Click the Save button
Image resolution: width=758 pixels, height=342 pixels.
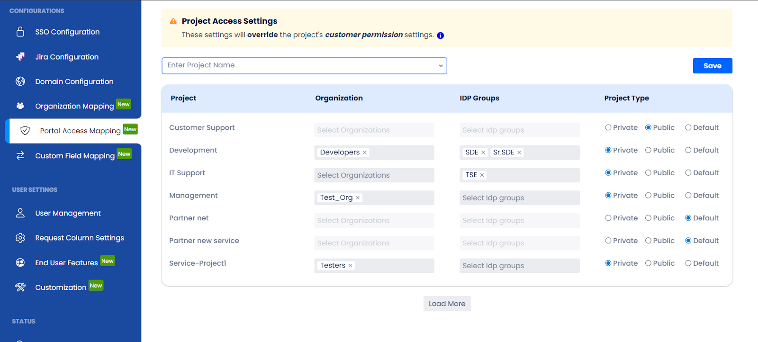[713, 66]
